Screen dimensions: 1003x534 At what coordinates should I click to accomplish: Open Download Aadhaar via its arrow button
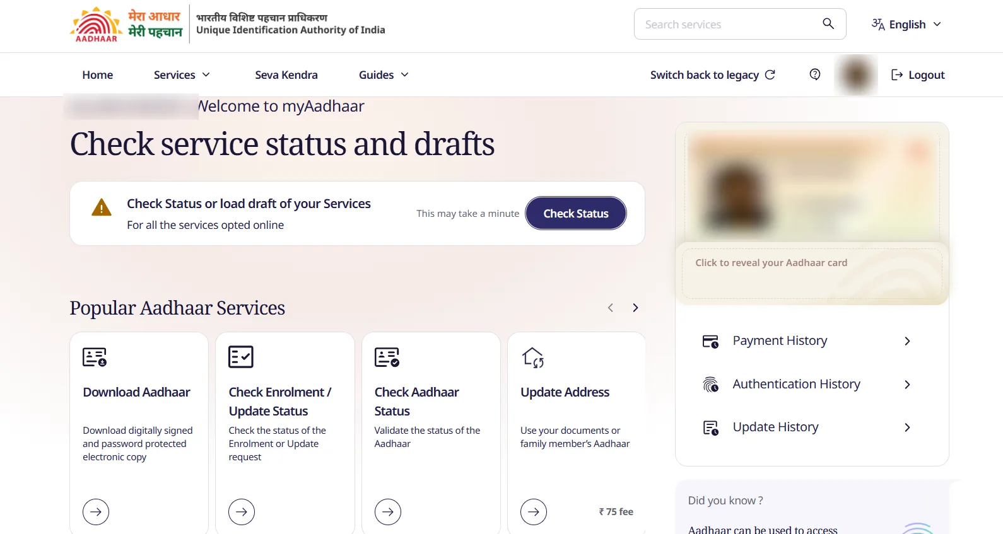tap(96, 512)
